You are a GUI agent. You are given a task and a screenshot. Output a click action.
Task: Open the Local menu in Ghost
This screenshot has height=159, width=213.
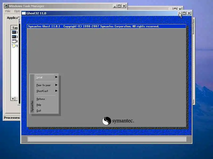coord(45,77)
